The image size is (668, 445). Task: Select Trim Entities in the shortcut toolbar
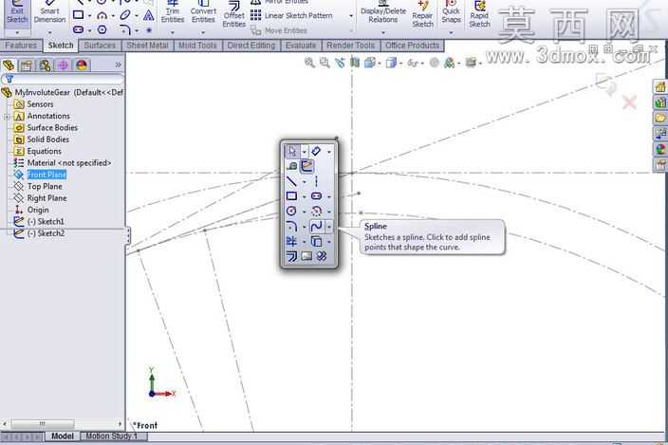click(x=291, y=241)
